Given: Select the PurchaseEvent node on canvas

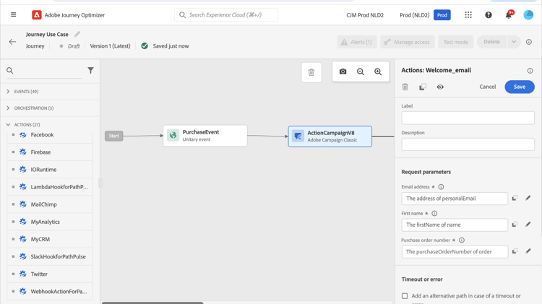Looking at the screenshot, I should point(205,135).
